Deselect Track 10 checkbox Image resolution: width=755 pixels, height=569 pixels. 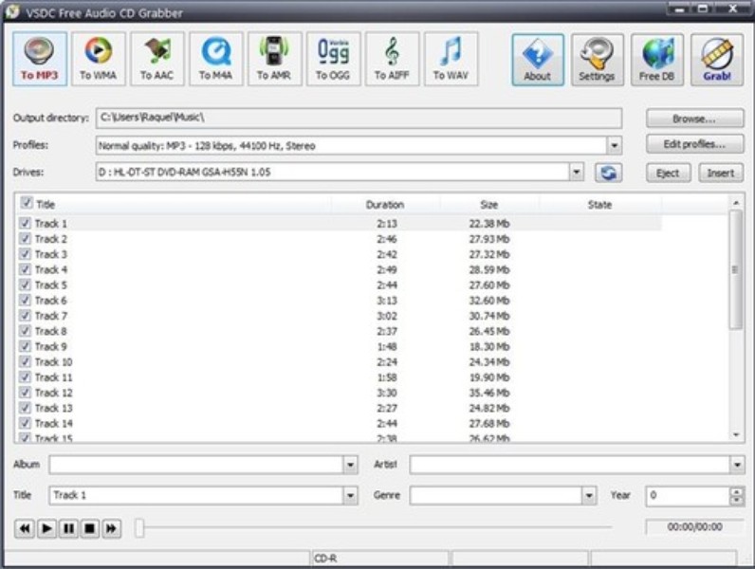pos(25,362)
